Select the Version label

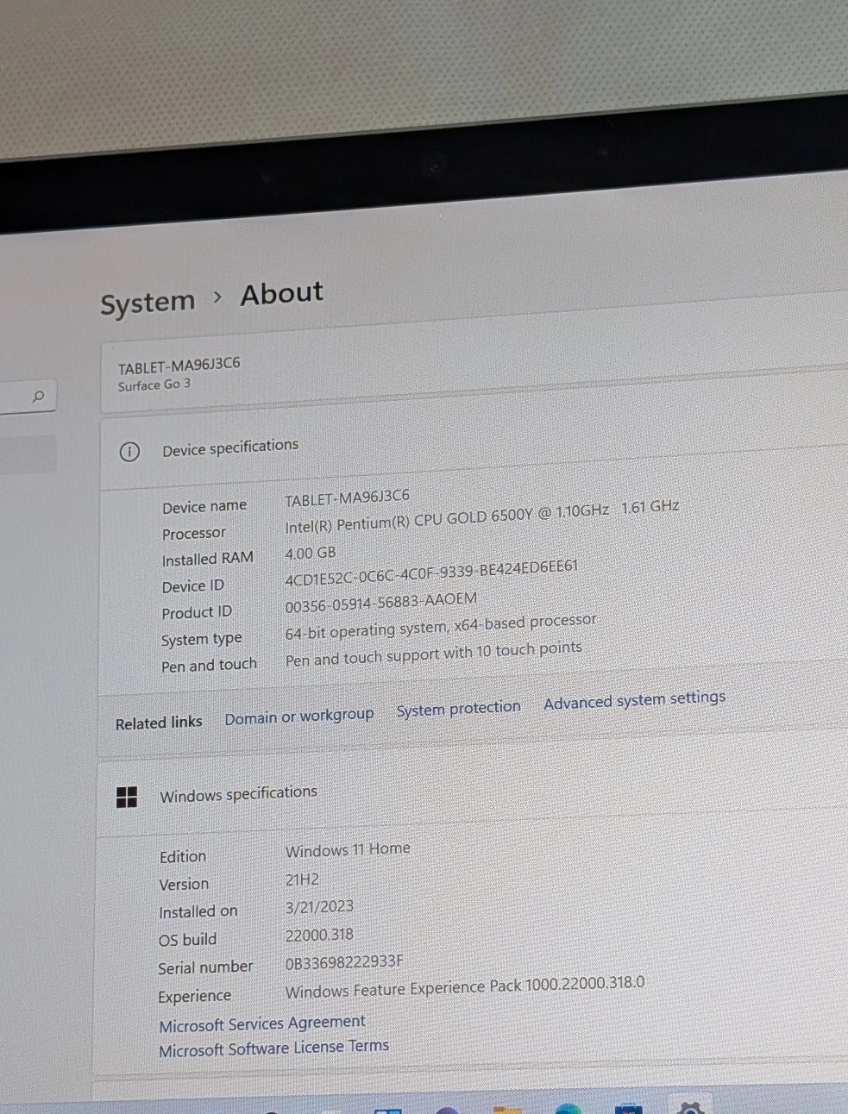[184, 885]
